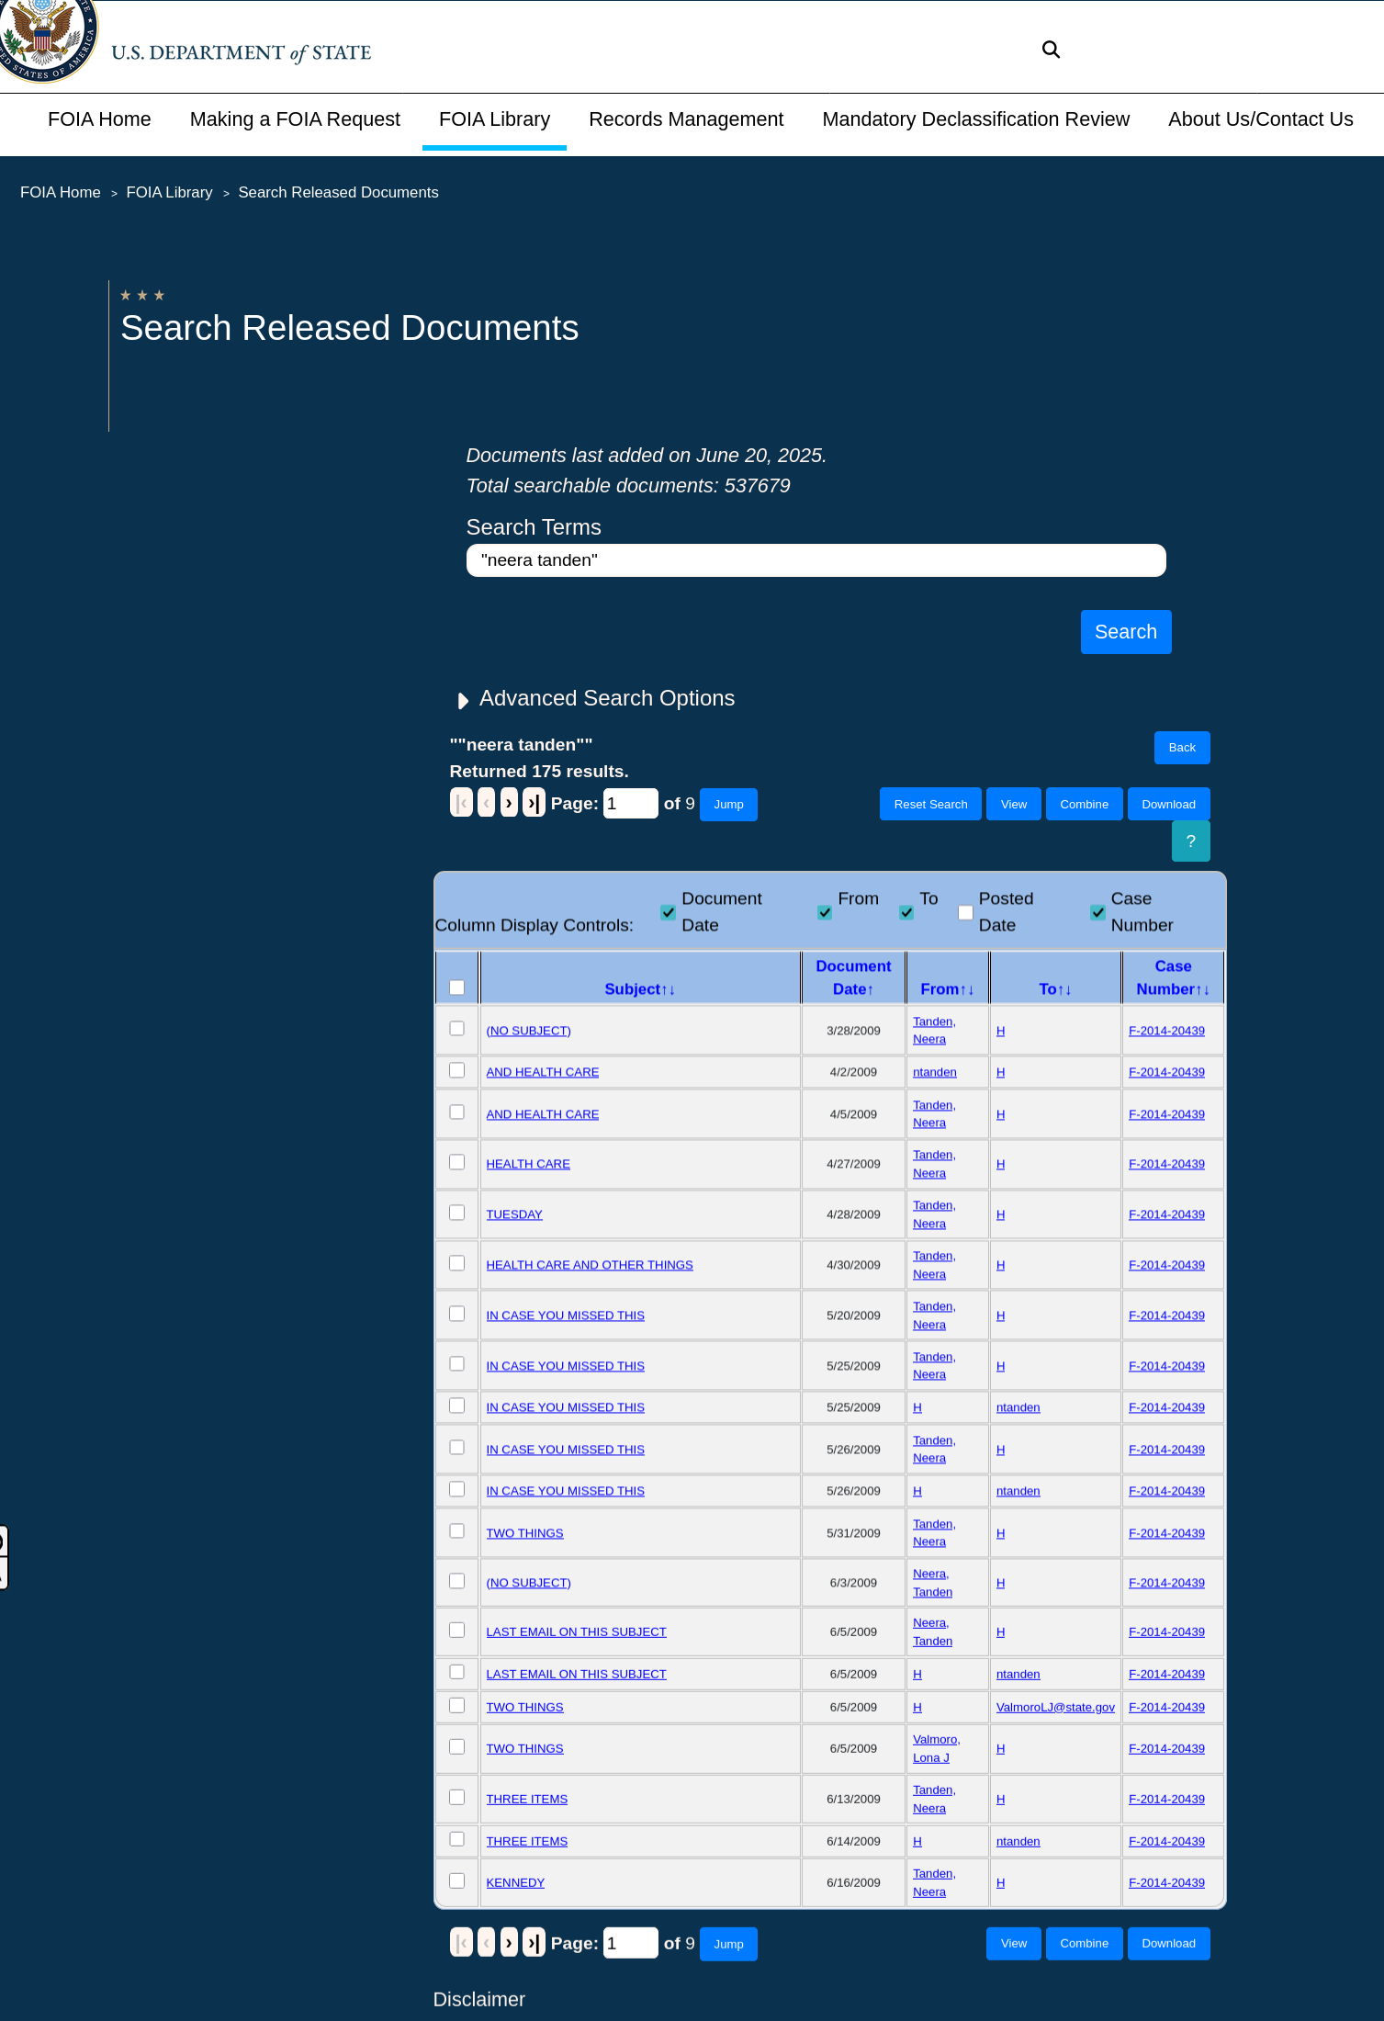1384x2021 pixels.
Task: Click the Reset Search button
Action: click(x=930, y=804)
